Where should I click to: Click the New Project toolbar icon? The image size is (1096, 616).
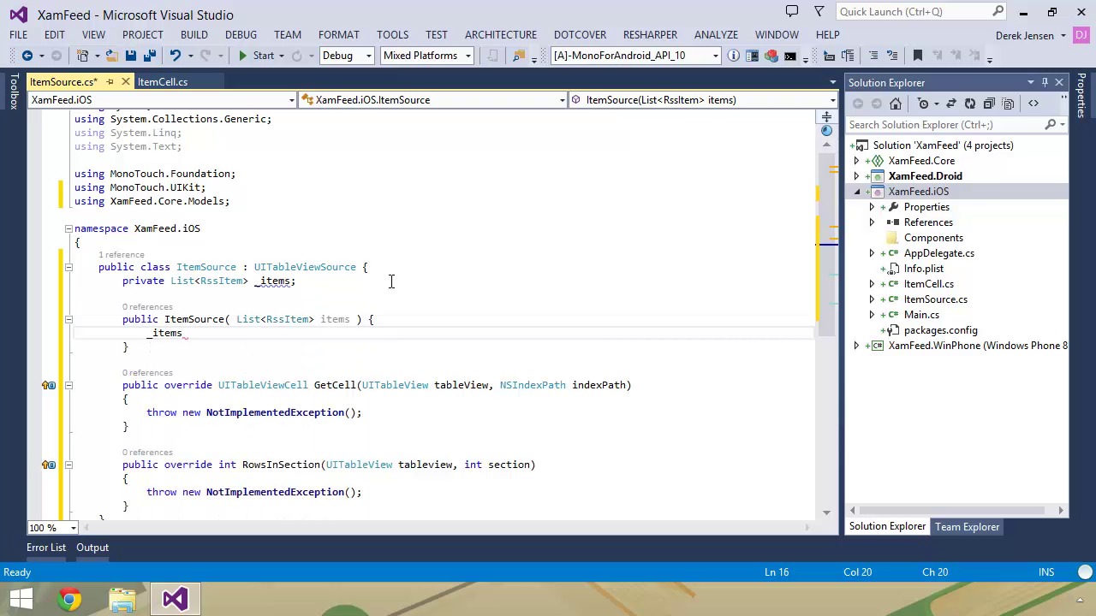82,56
